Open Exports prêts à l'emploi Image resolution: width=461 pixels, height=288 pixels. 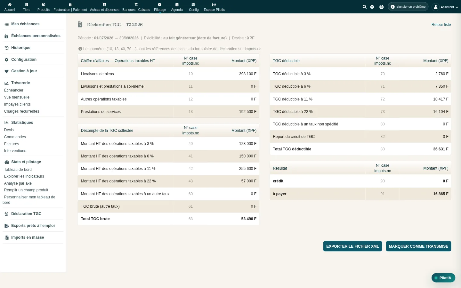[33, 226]
